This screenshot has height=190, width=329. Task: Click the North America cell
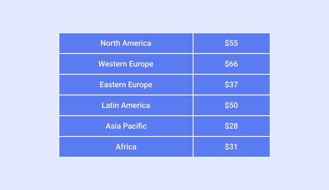[126, 43]
